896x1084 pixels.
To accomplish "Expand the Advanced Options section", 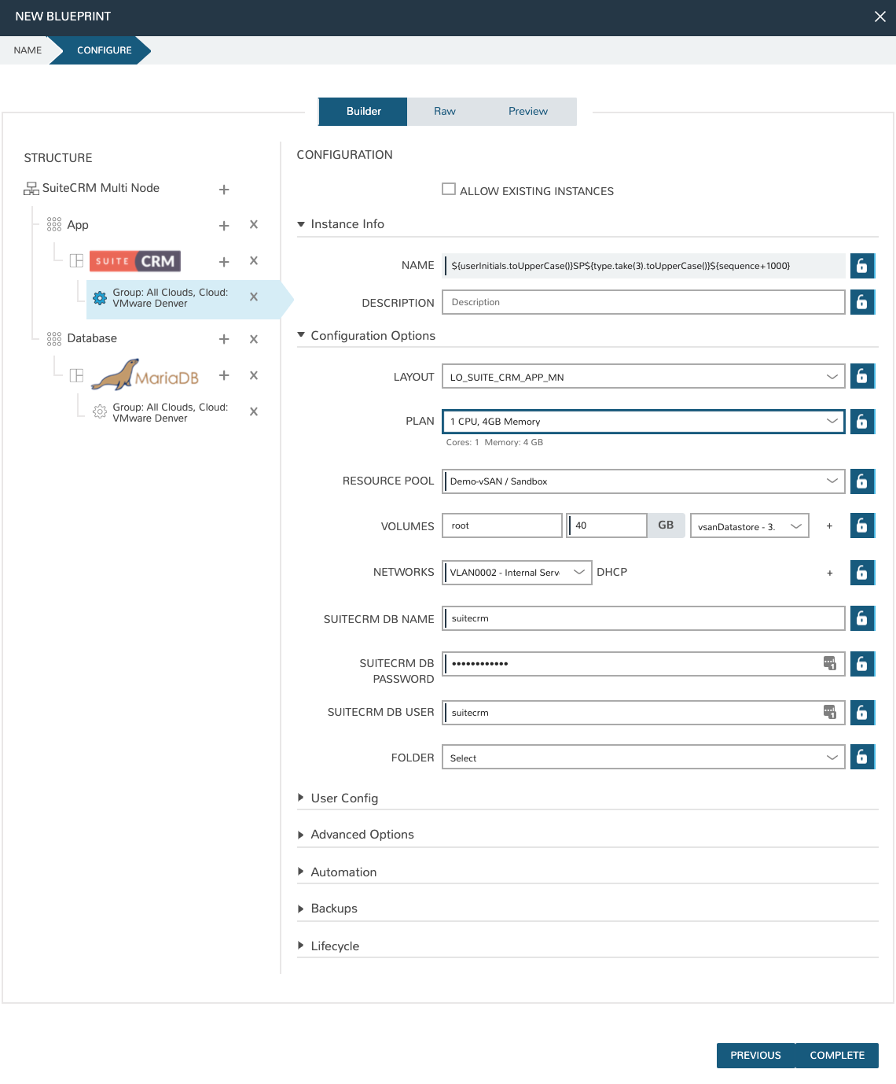I will click(x=362, y=835).
